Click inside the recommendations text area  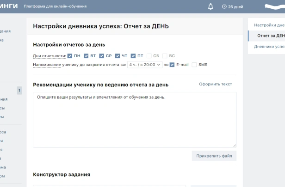[134, 120]
